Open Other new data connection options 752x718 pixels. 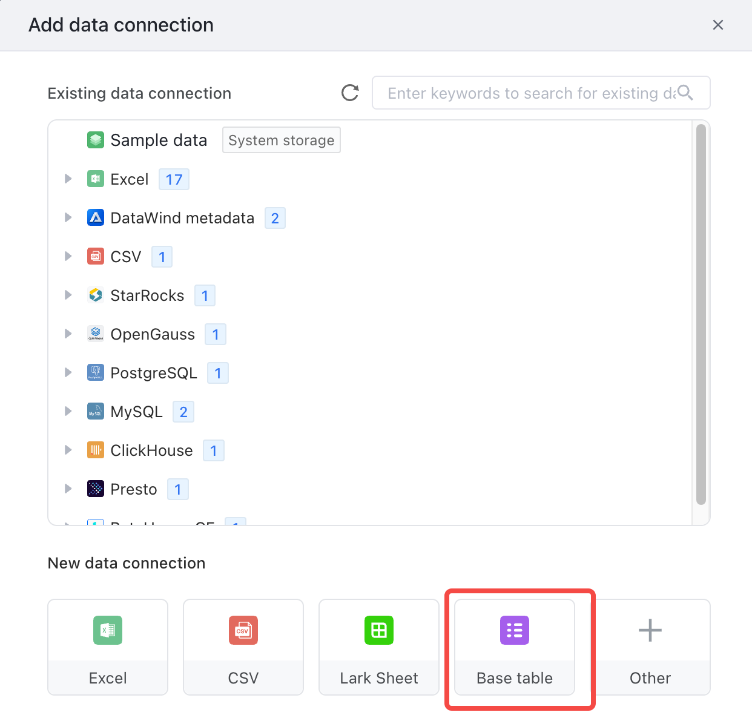650,647
